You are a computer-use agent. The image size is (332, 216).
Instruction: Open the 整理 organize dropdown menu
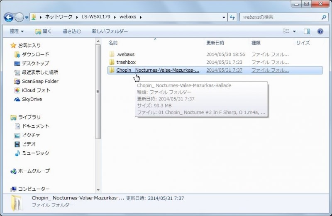(17, 32)
